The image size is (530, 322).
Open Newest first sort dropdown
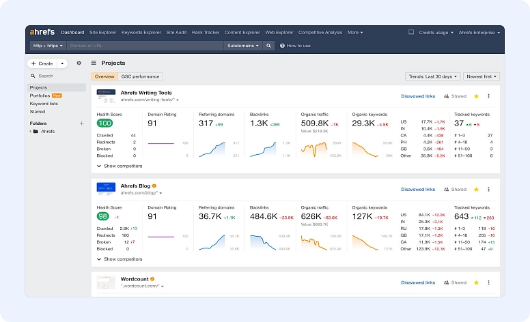tap(482, 76)
